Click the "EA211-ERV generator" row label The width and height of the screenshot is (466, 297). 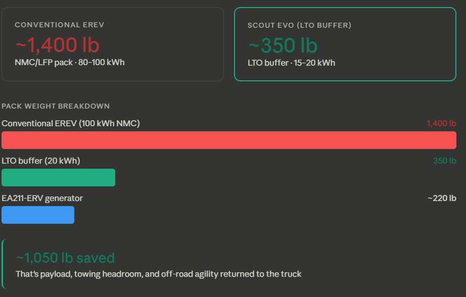pos(42,198)
